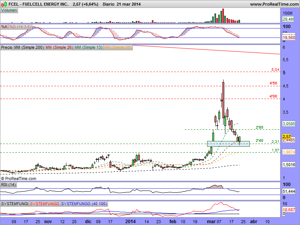
Task: Click the candlestick chart icon beside FCEL
Action: click(4, 4)
